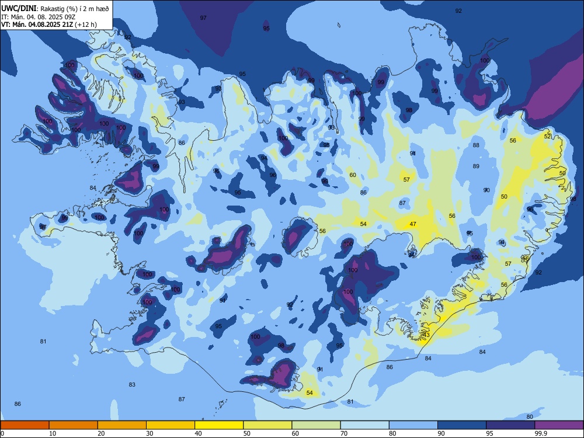Click the '70' legend scale label
The height and width of the screenshot is (438, 584).
coord(344,433)
